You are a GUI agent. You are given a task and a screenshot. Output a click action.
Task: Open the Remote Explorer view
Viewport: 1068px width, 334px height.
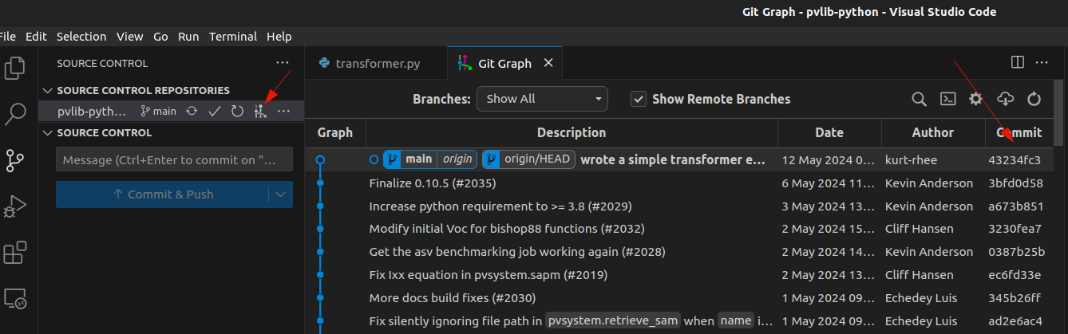(15, 299)
